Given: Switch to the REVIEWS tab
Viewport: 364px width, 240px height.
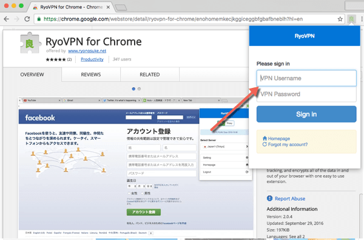Looking at the screenshot, I should [91, 75].
